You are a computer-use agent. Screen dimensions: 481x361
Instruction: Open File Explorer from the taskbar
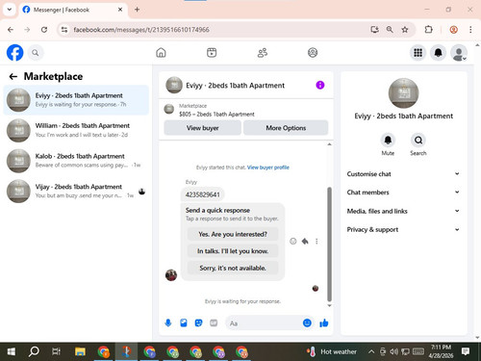coord(80,351)
